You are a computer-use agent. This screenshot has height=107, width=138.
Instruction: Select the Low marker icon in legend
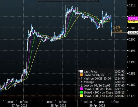point(82,85)
